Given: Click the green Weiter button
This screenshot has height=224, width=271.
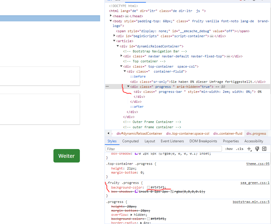Looking at the screenshot, I should (67, 156).
